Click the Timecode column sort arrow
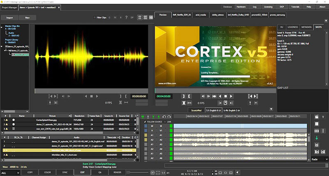This screenshot has width=329, height=176. coord(118,138)
